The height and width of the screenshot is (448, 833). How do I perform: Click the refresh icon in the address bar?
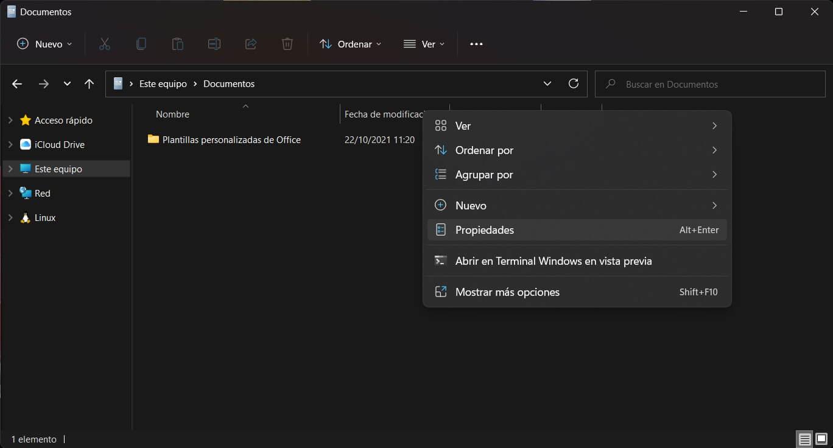(573, 83)
